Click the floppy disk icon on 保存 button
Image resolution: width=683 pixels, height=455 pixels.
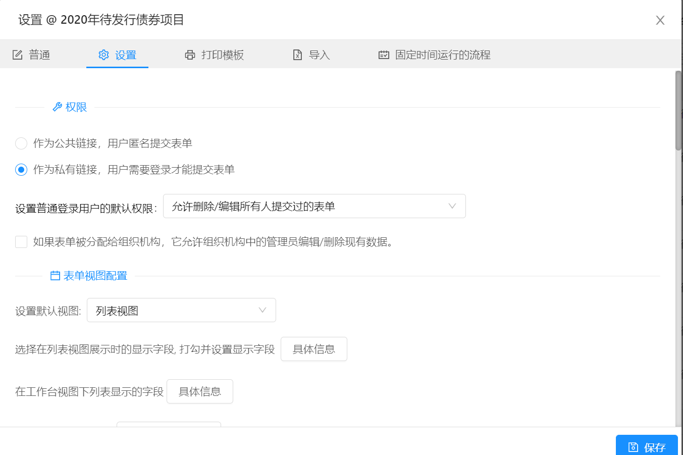pyautogui.click(x=633, y=447)
